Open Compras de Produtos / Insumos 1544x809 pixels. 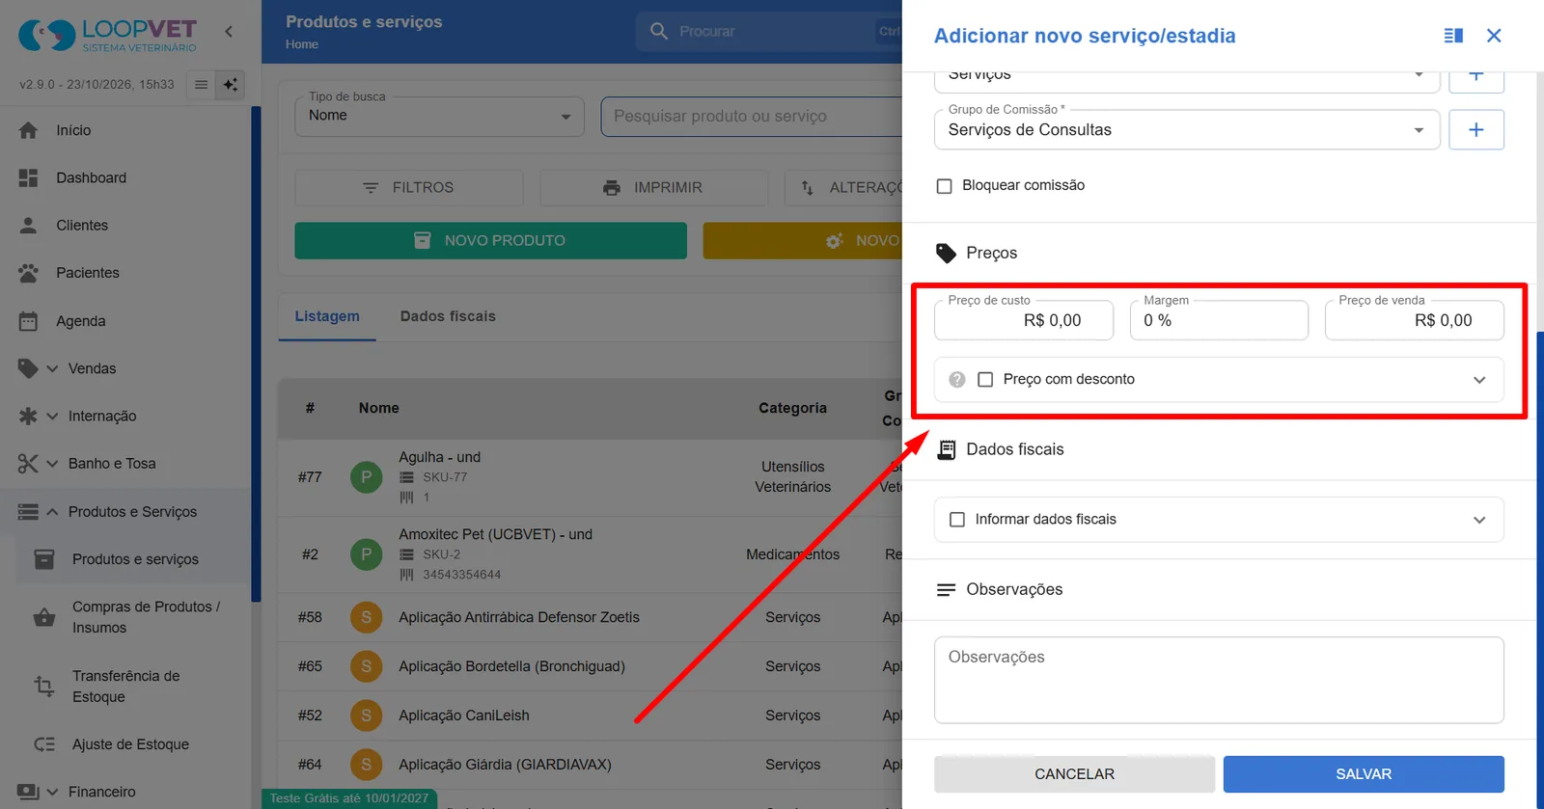tap(135, 617)
